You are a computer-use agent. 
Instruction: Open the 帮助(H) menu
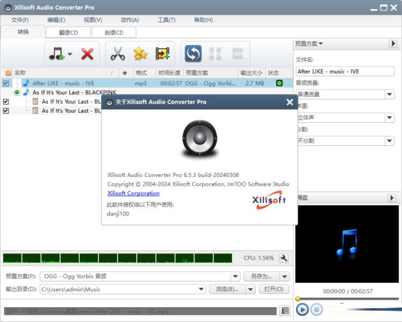(203, 20)
